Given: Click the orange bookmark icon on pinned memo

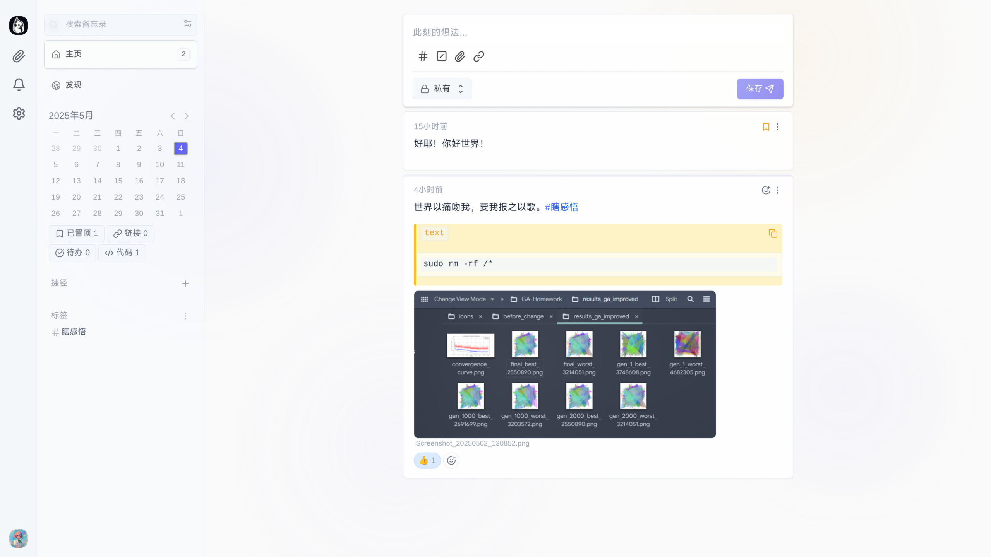Looking at the screenshot, I should pos(766,127).
